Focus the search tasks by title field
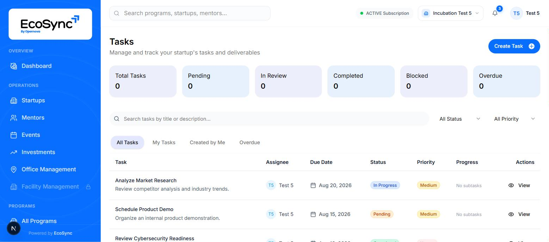Image resolution: width=549 pixels, height=242 pixels. [x=269, y=119]
